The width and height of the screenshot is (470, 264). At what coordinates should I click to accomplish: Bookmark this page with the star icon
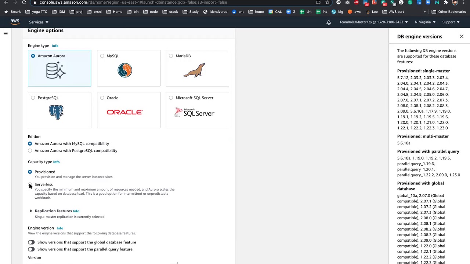[327, 2]
